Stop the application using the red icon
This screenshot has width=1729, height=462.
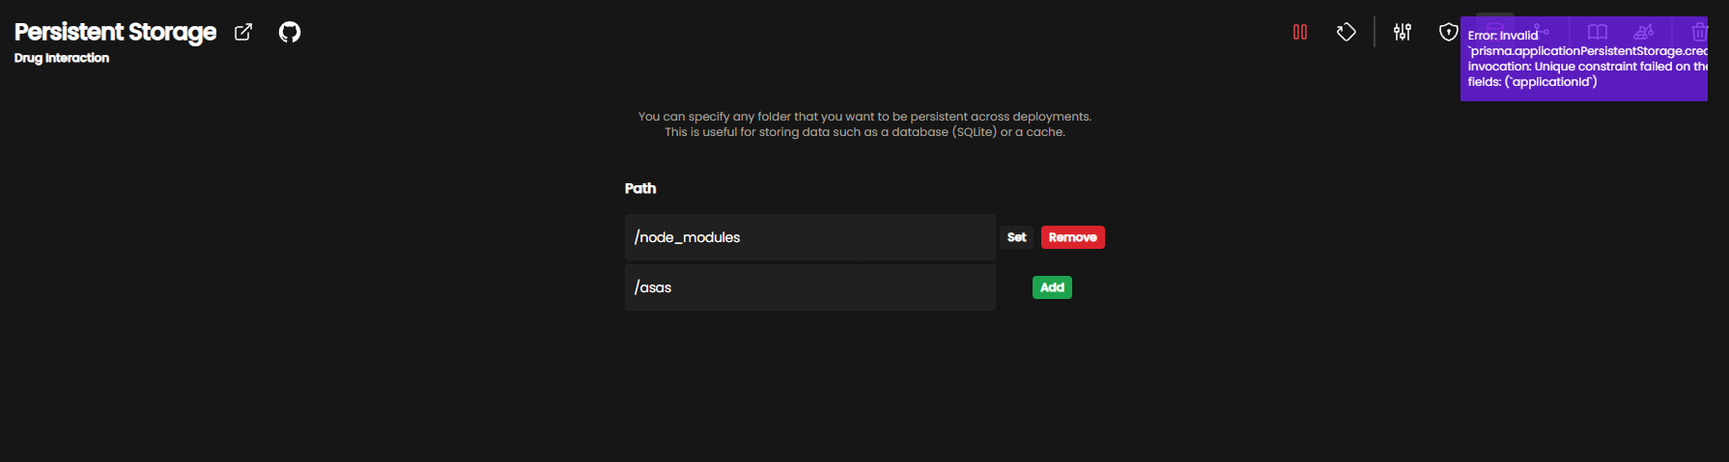[x=1300, y=32]
